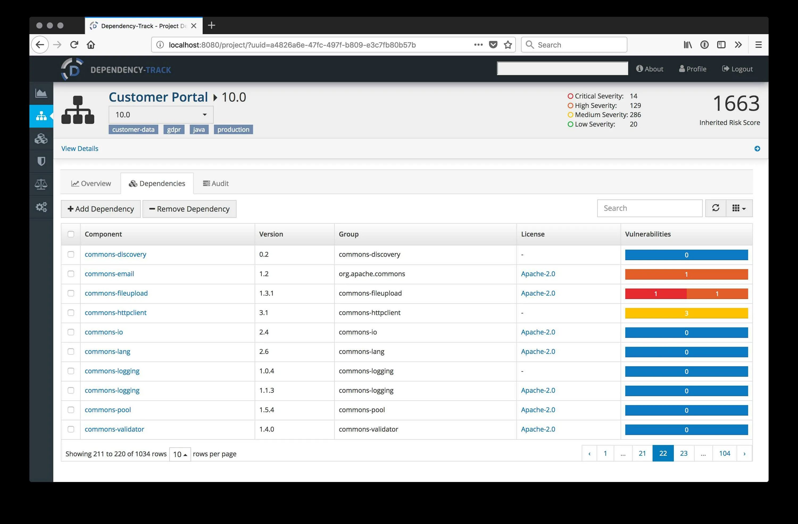Check the commons-email row checkbox

(x=71, y=274)
